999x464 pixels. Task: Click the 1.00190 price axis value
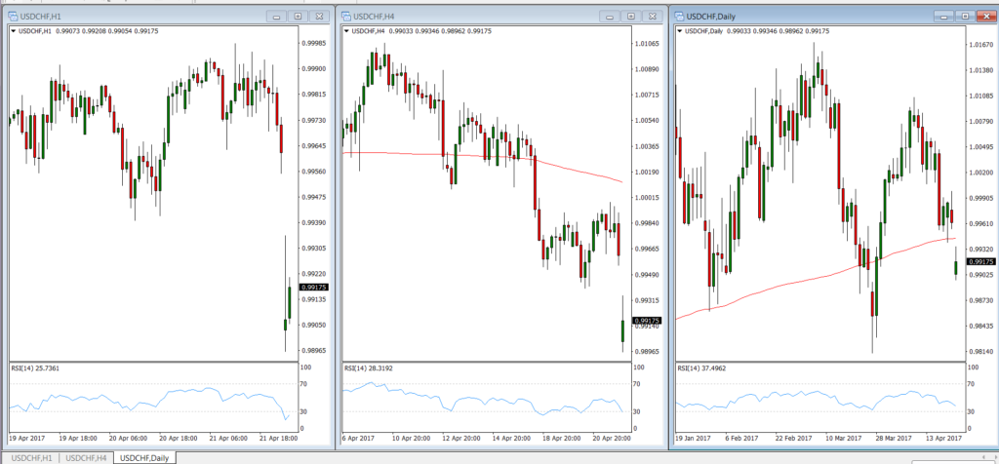(647, 172)
